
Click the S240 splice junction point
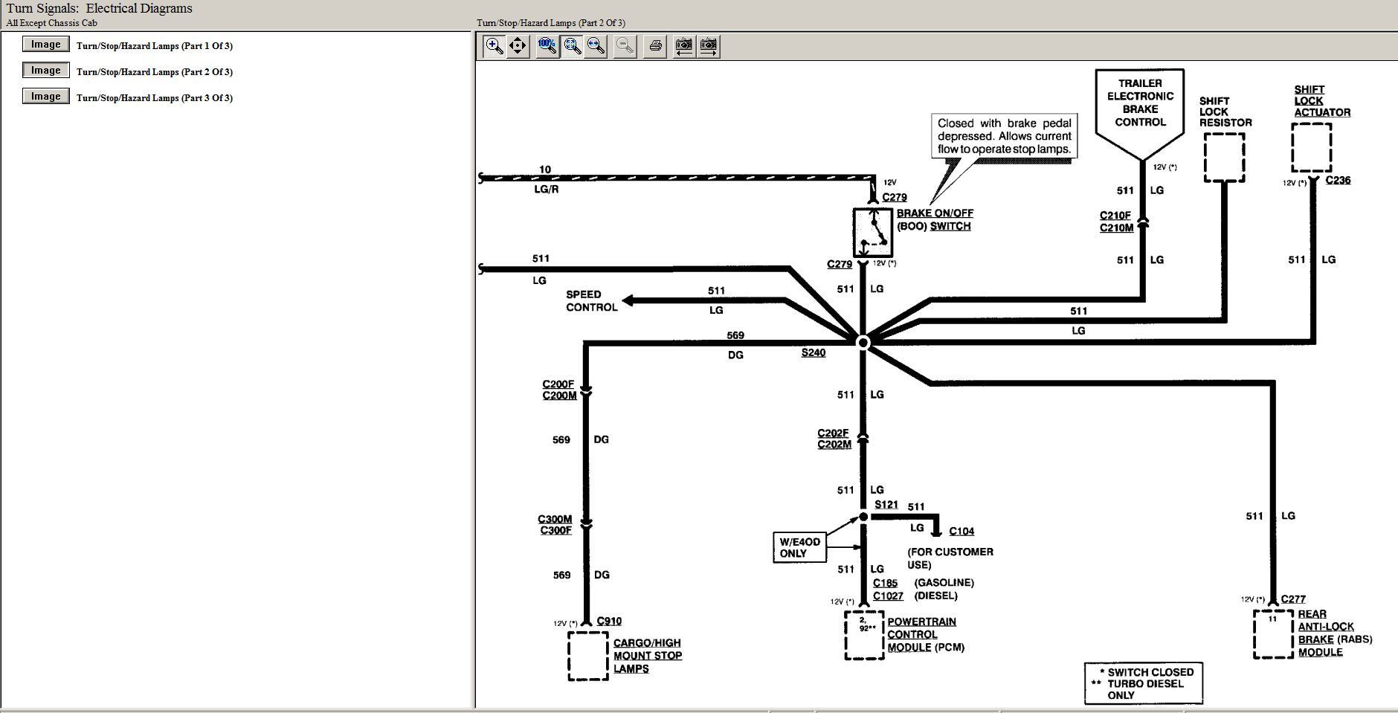863,343
